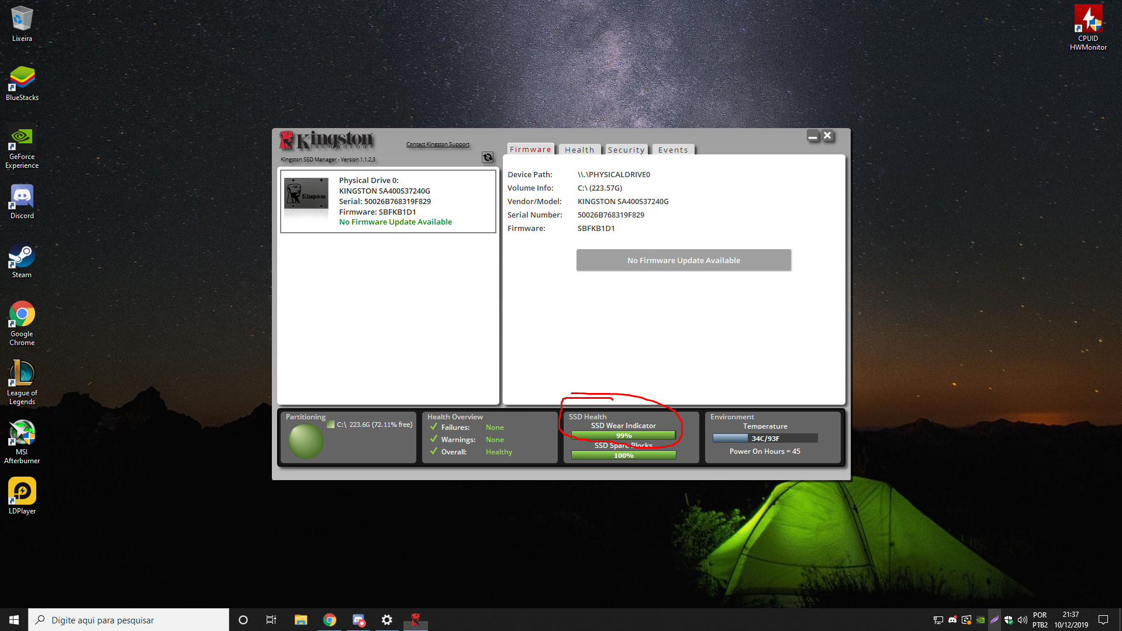Open File Explorer from the taskbar
Viewport: 1122px width, 631px height.
[x=301, y=620]
